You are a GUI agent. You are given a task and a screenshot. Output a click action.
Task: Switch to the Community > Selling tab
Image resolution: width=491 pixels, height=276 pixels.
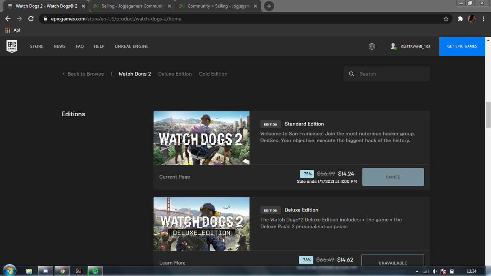pos(218,6)
